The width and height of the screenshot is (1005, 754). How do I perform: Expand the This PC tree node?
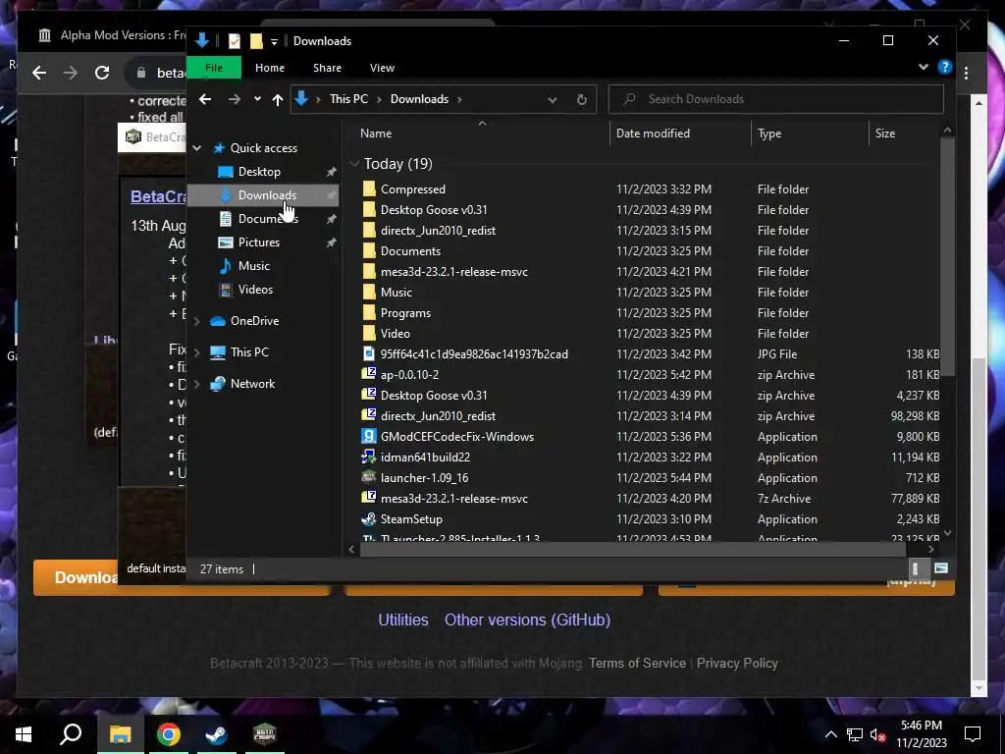click(196, 352)
